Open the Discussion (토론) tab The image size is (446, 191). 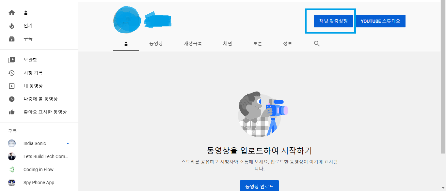click(258, 44)
